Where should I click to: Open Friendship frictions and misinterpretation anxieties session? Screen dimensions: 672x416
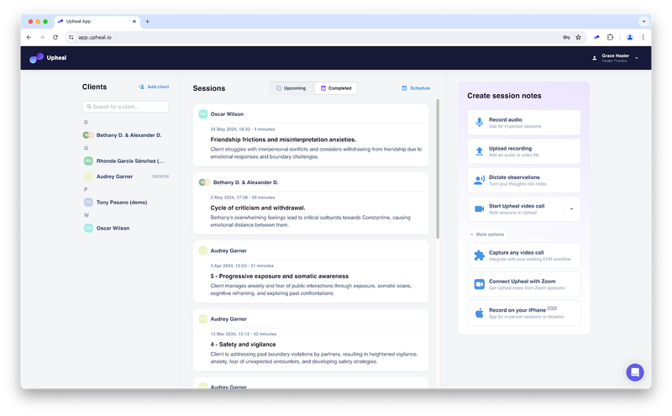pyautogui.click(x=283, y=140)
